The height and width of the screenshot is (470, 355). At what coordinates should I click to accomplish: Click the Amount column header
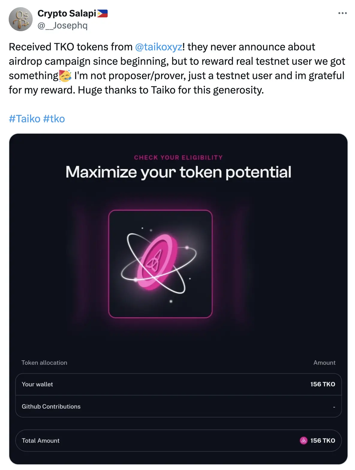[x=324, y=363]
